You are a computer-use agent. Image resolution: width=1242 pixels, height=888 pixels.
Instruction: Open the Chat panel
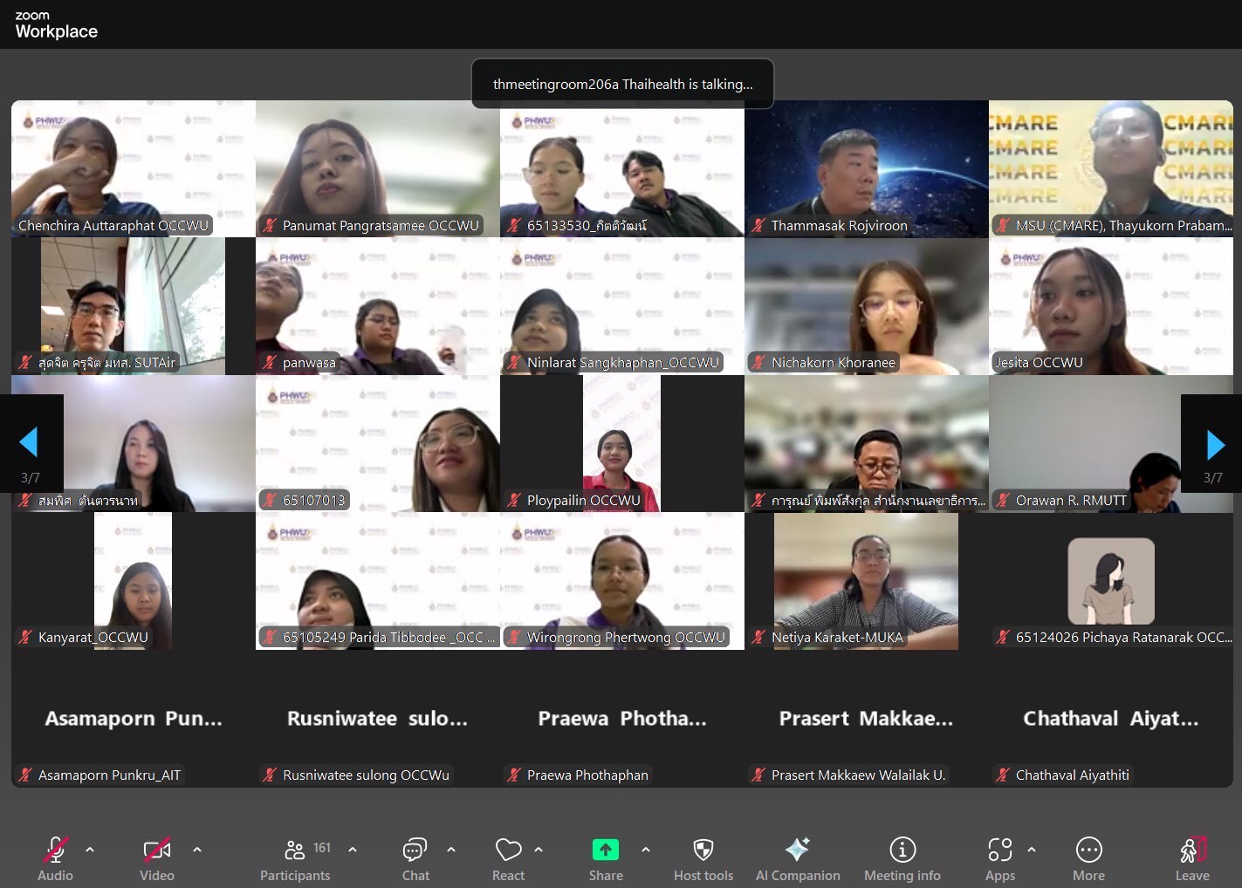[415, 858]
